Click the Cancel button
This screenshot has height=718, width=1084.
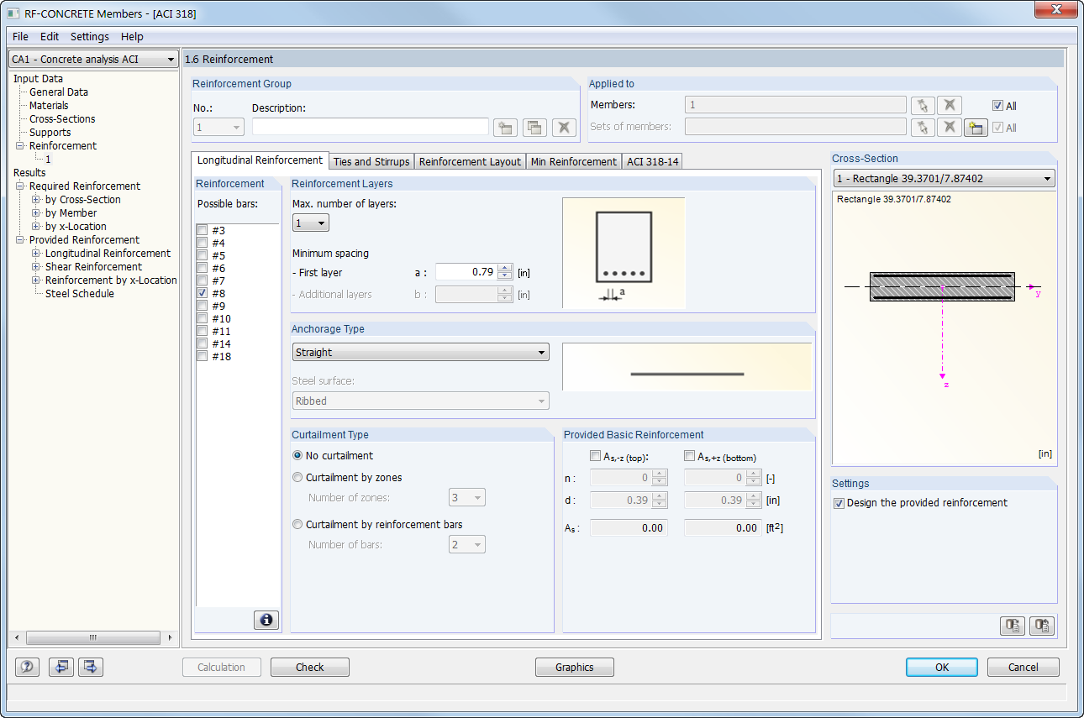pos(1023,668)
